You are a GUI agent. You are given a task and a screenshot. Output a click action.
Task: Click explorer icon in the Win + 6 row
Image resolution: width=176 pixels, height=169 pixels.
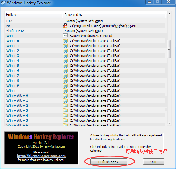pyautogui.click(x=65, y=71)
